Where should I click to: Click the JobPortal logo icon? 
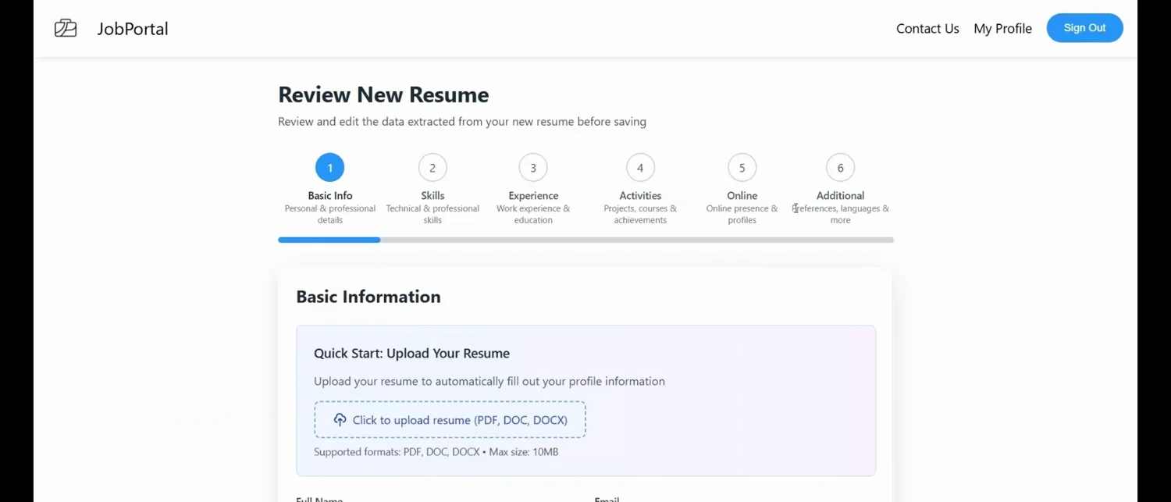66,28
